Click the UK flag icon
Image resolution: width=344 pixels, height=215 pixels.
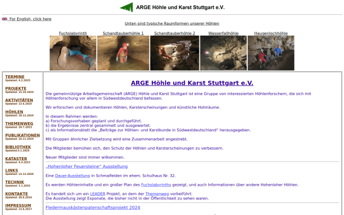[x=5, y=19]
